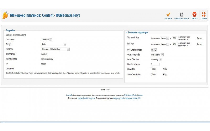
Task: Open Thumbnail Size Ширина dropdown
Action: (x=165, y=38)
